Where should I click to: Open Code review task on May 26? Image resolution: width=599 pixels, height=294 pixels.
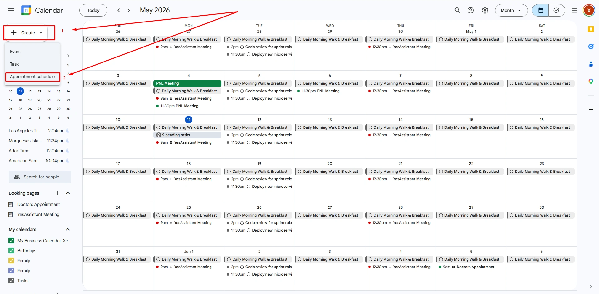tap(259, 223)
